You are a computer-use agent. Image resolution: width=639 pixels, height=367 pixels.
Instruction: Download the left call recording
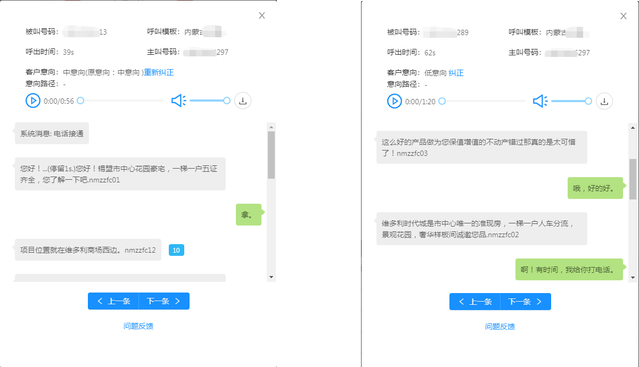242,100
